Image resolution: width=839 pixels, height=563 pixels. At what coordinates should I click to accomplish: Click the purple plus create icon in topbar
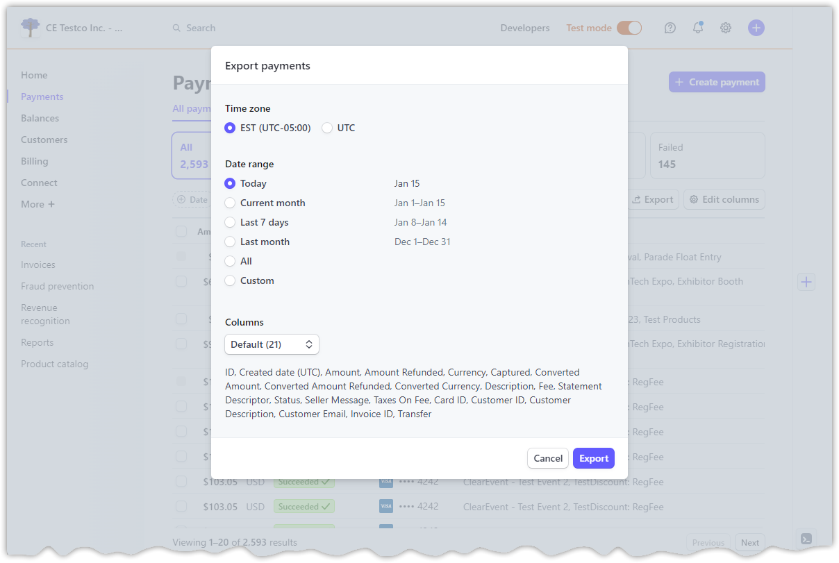[x=756, y=28]
